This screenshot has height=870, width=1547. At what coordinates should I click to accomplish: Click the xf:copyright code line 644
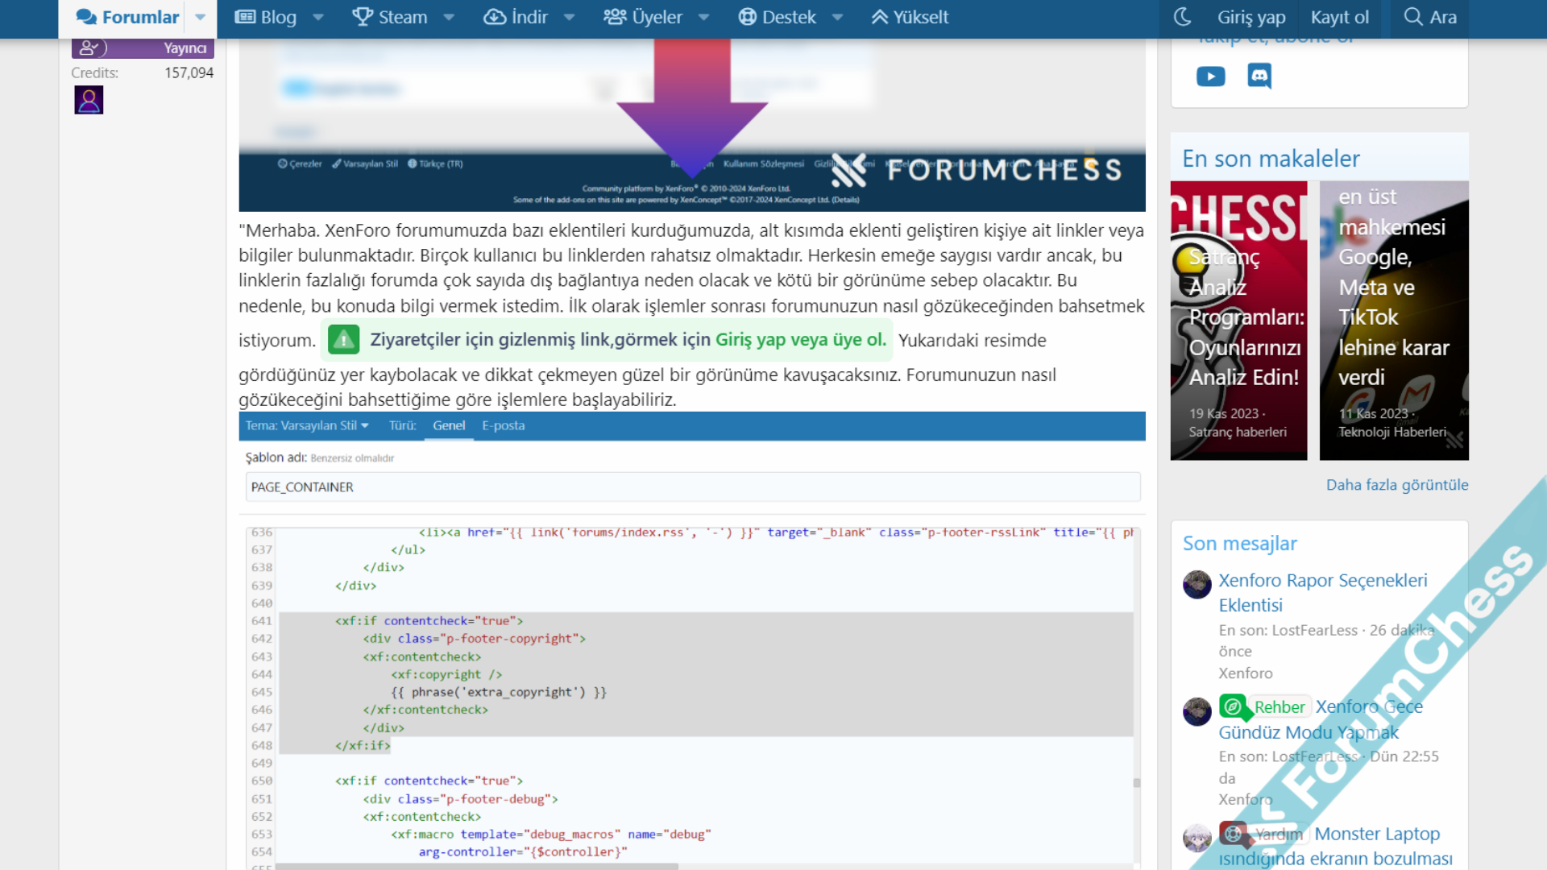(x=446, y=674)
